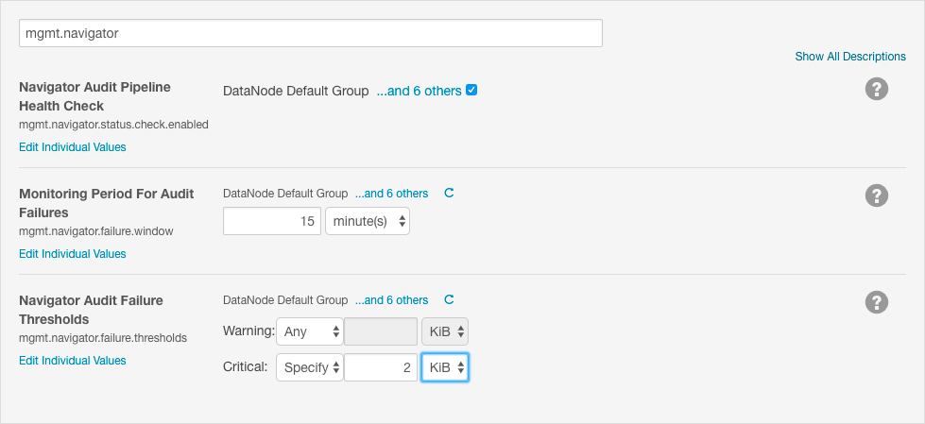Open '...and 6 others' link for Failure Thresholds
The image size is (925, 424).
(392, 300)
